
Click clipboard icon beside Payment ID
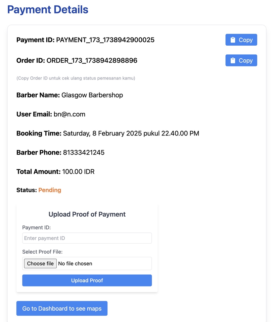[x=233, y=40]
